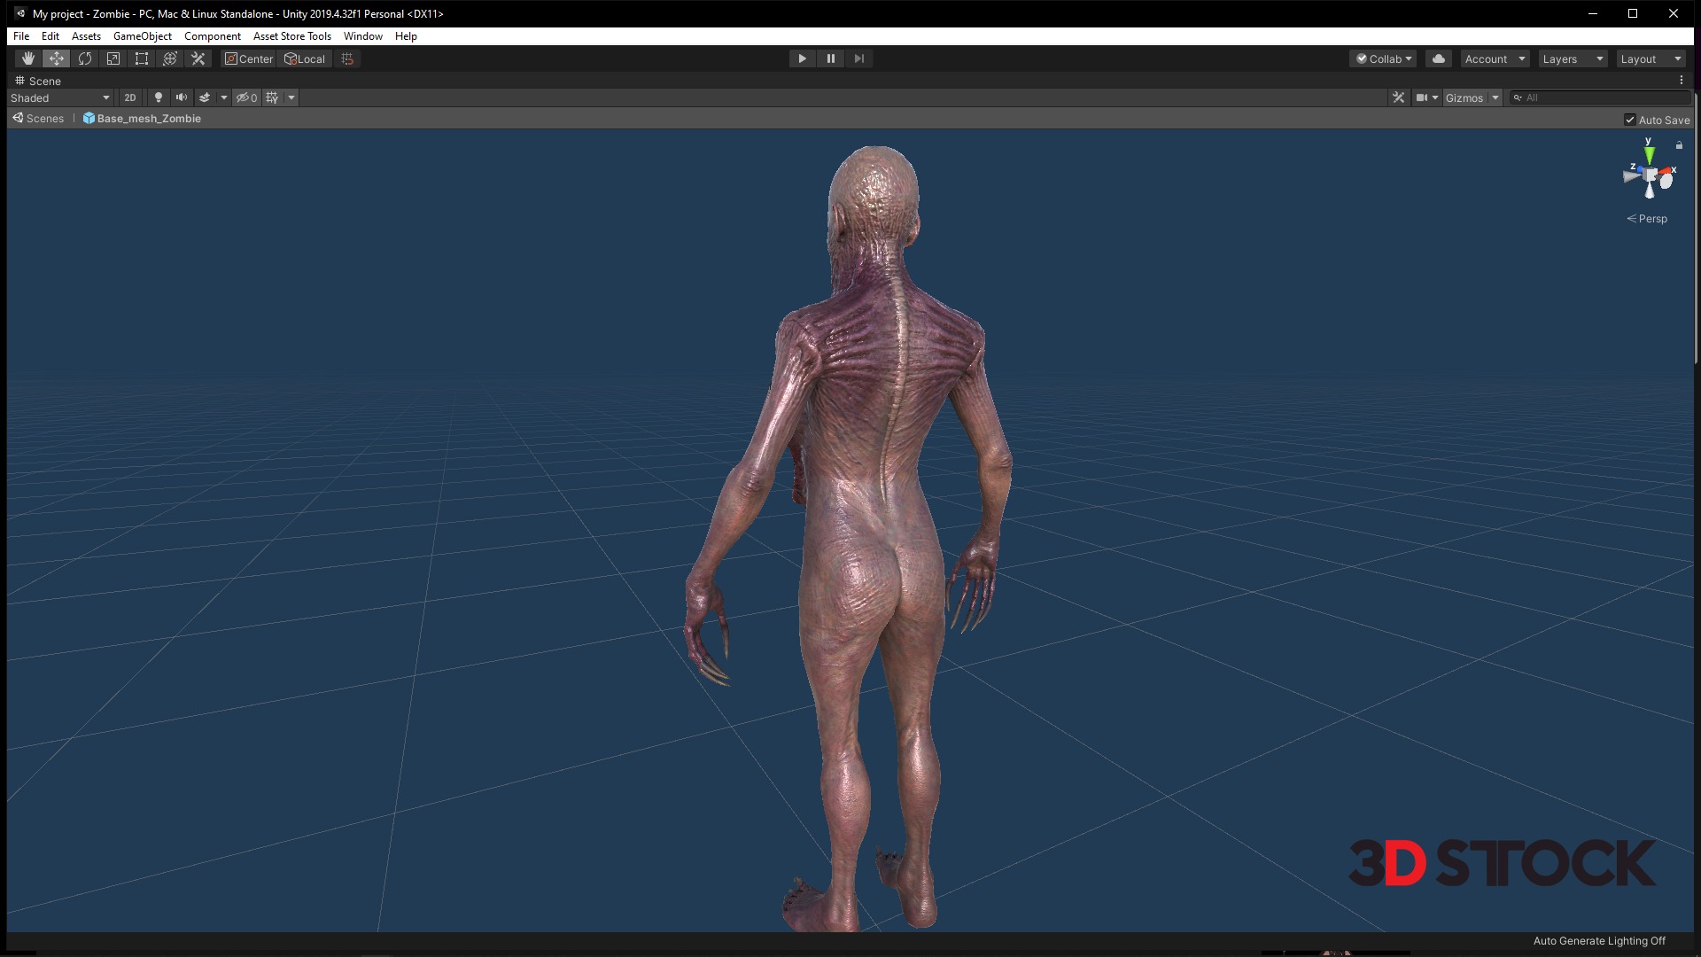This screenshot has width=1701, height=957.
Task: Click the green Y axis on orientation gizmo
Action: point(1649,155)
